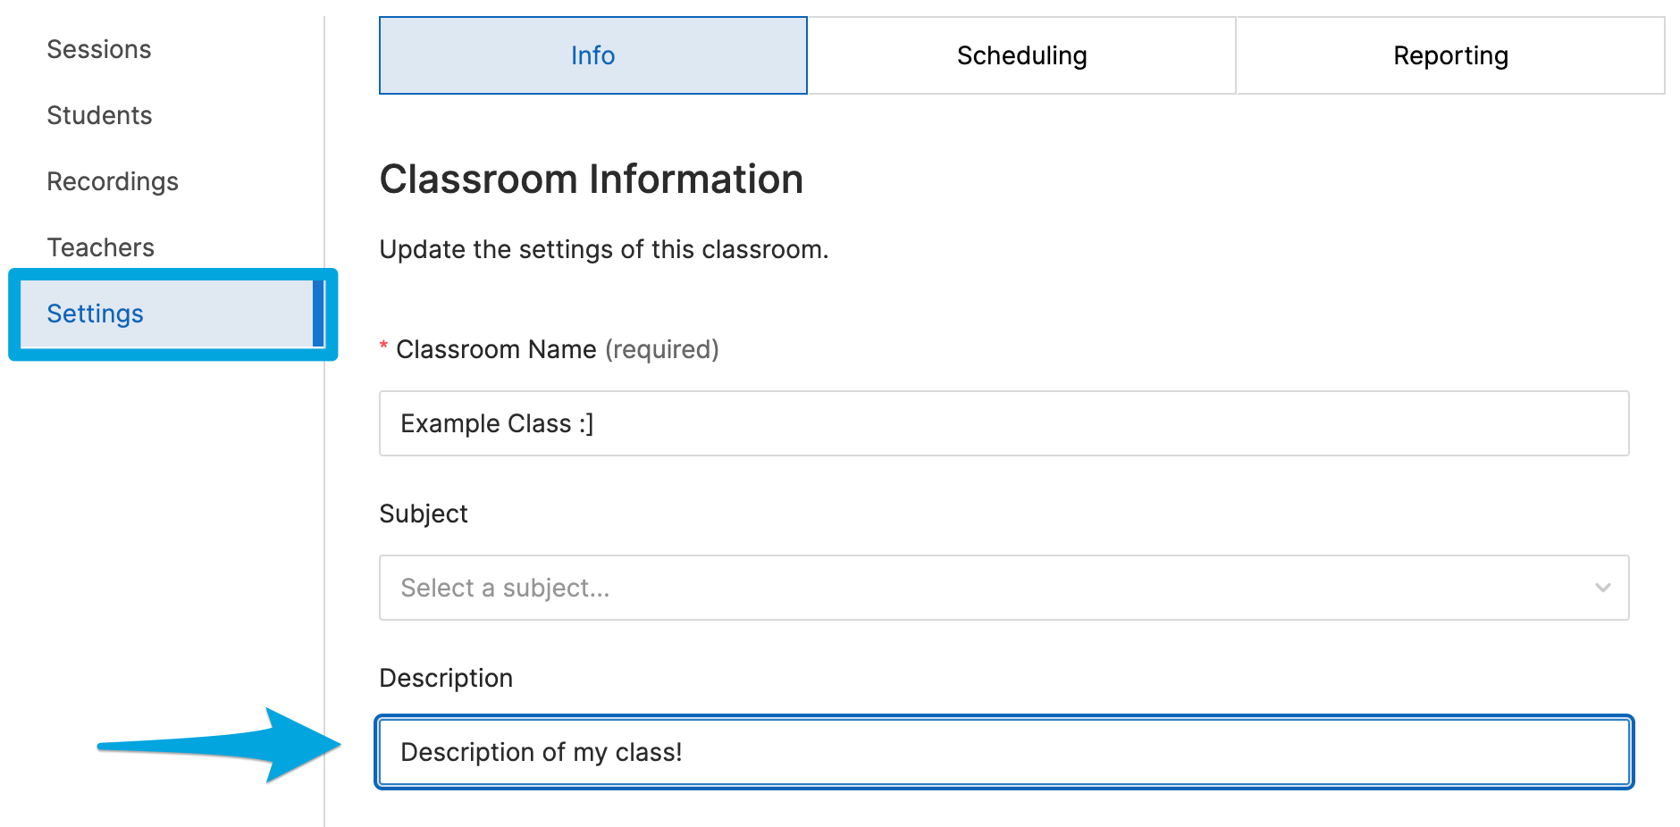1680x827 pixels.
Task: Open the Scheduling tab
Action: (x=1021, y=54)
